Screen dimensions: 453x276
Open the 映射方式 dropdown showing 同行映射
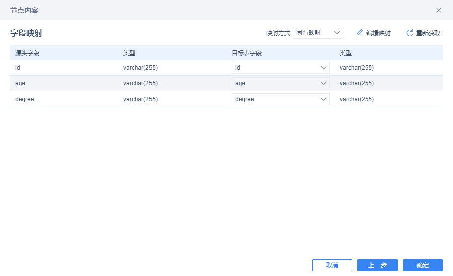pos(318,33)
